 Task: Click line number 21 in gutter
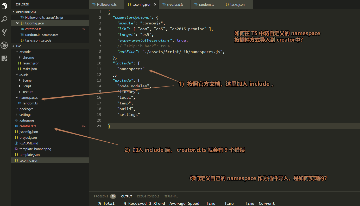pyautogui.click(x=99, y=126)
